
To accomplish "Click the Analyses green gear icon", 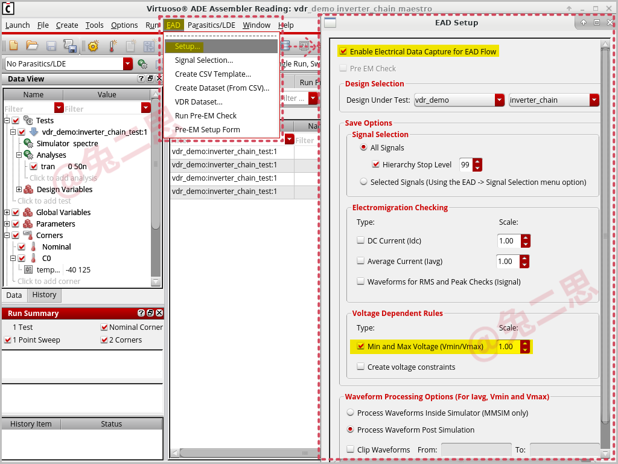I will coord(28,155).
